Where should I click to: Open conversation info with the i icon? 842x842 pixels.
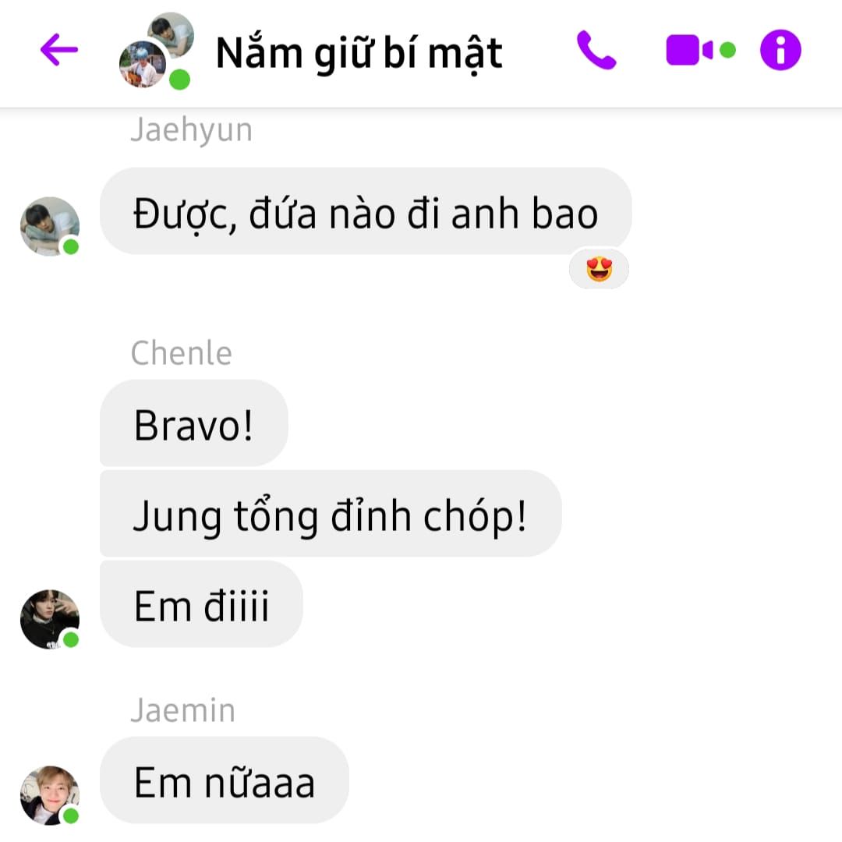click(780, 50)
